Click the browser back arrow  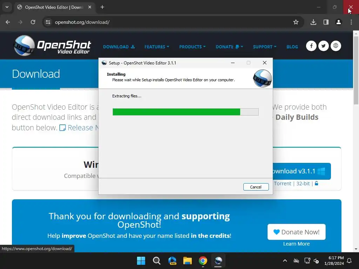(x=8, y=22)
